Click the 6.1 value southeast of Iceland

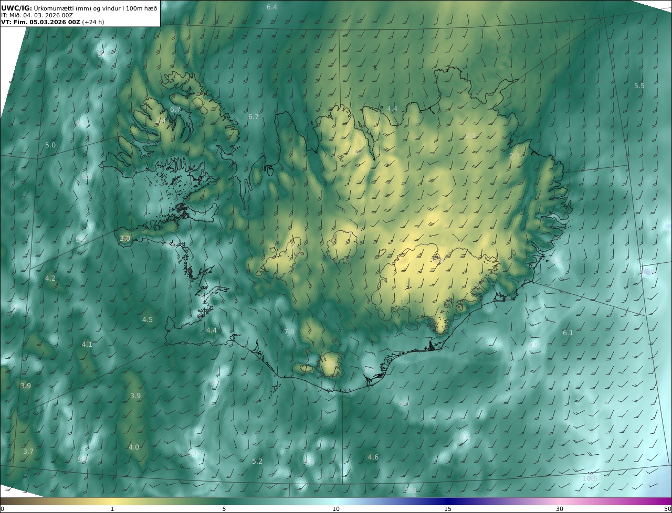(568, 333)
